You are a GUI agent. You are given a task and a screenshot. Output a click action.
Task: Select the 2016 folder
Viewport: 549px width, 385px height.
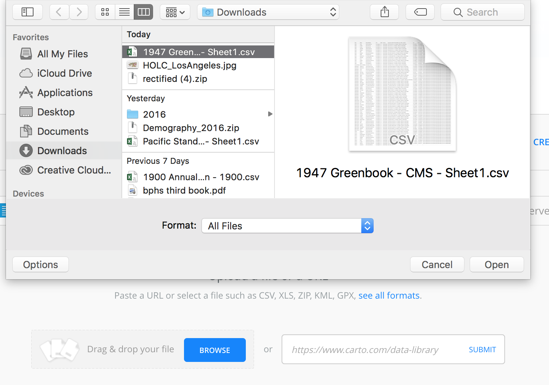(198, 114)
